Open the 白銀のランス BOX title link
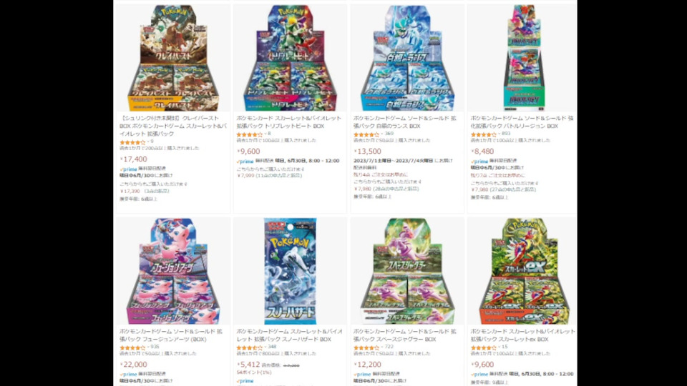 pos(405,122)
